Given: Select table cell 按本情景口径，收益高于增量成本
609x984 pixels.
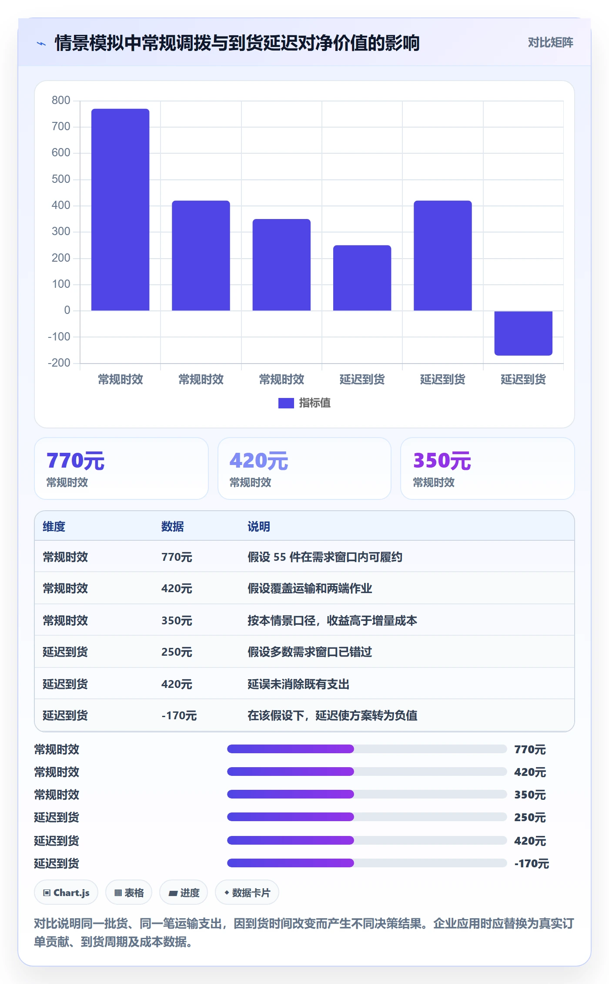Looking at the screenshot, I should point(332,620).
